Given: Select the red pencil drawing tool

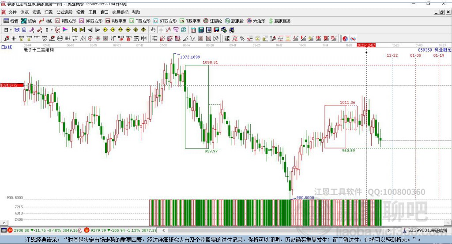Looking at the screenshot, I should click(6, 39).
